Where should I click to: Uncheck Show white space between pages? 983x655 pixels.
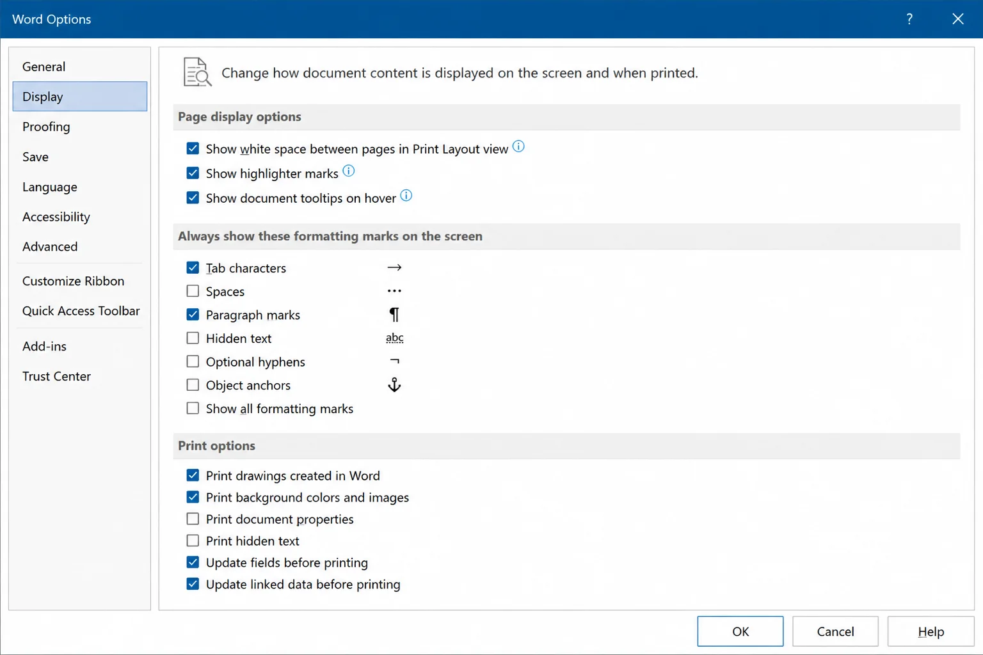click(193, 148)
